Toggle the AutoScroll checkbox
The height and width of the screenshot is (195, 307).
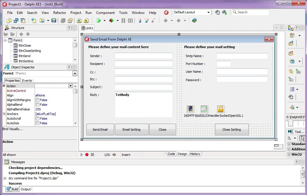[37, 119]
